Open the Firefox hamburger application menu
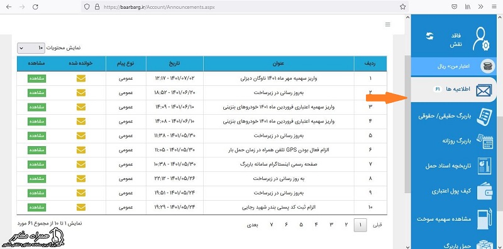 [494, 7]
